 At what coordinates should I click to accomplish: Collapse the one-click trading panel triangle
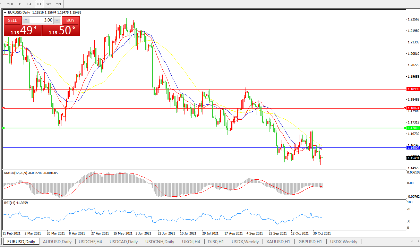tap(5, 12)
